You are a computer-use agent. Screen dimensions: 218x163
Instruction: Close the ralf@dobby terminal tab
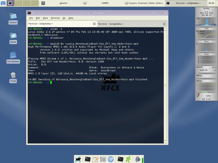[x=94, y=24]
